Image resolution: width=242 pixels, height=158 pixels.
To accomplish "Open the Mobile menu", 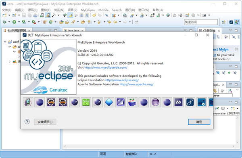I will tap(103, 10).
